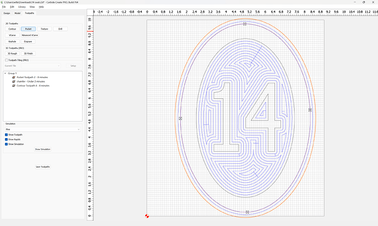This screenshot has height=226, width=378.
Task: Open the Simulation quality dropdown set to Fine
Action: (x=42, y=129)
